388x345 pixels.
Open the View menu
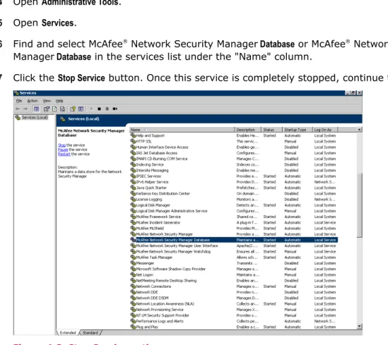pyautogui.click(x=47, y=101)
